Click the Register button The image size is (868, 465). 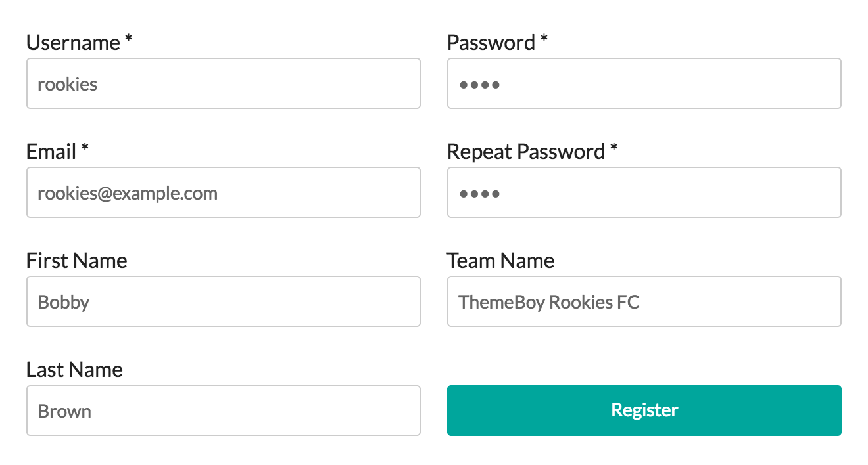[x=644, y=410]
